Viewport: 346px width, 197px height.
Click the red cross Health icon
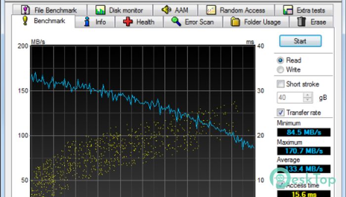128,22
